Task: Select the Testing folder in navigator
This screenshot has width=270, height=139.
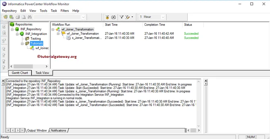Action: (x=36, y=39)
